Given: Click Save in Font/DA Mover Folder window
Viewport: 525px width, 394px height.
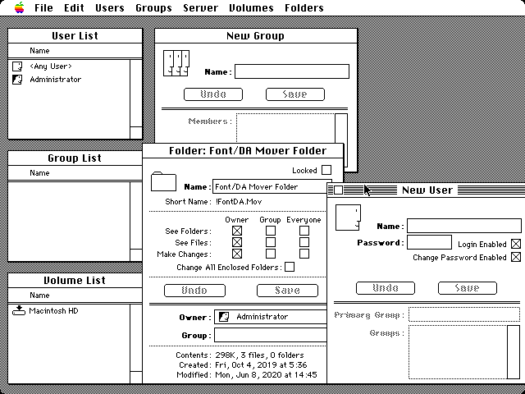Looking at the screenshot, I should 287,290.
